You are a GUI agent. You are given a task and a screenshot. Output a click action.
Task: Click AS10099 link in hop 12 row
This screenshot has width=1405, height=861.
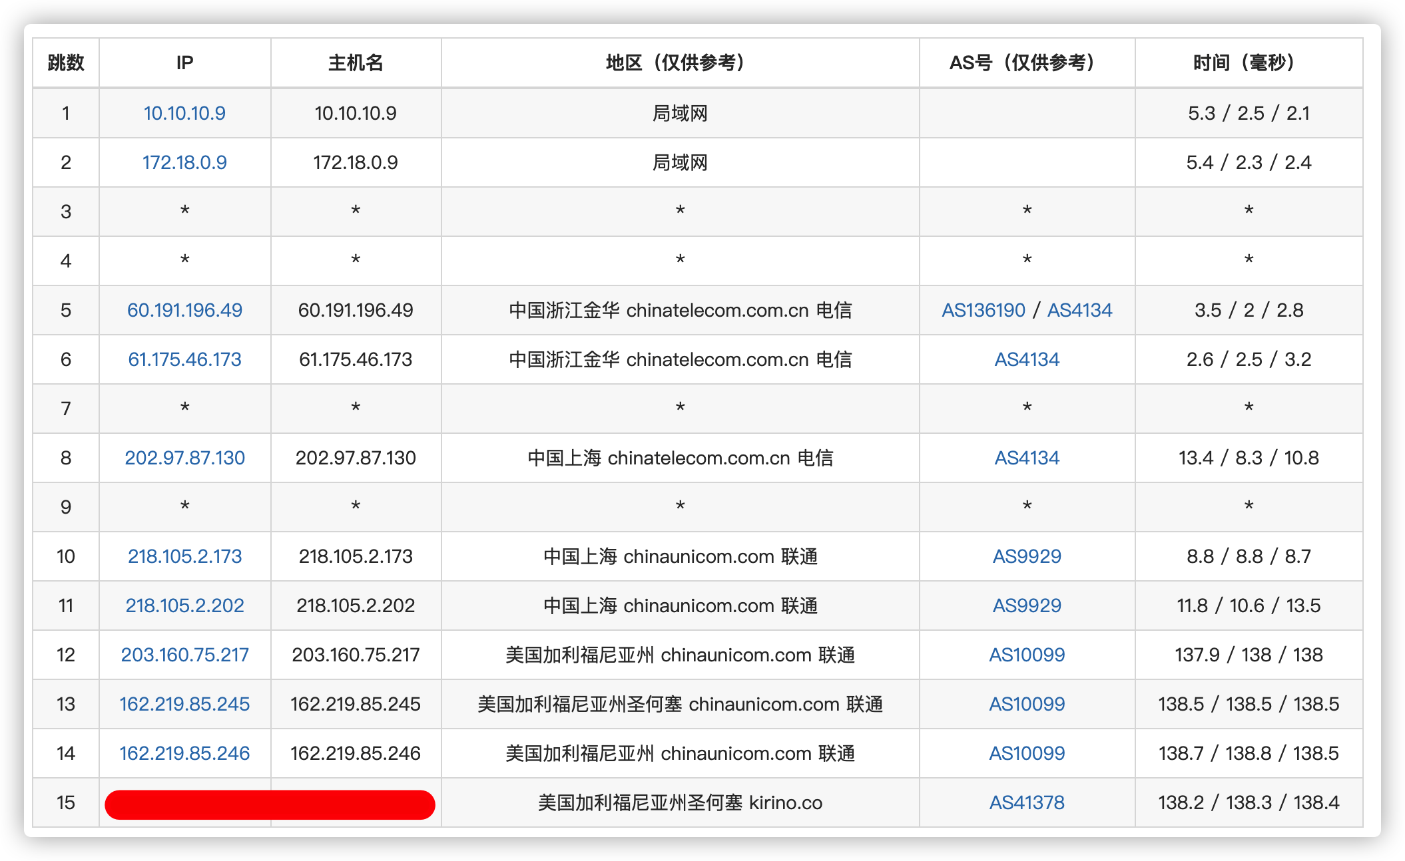coord(1026,655)
